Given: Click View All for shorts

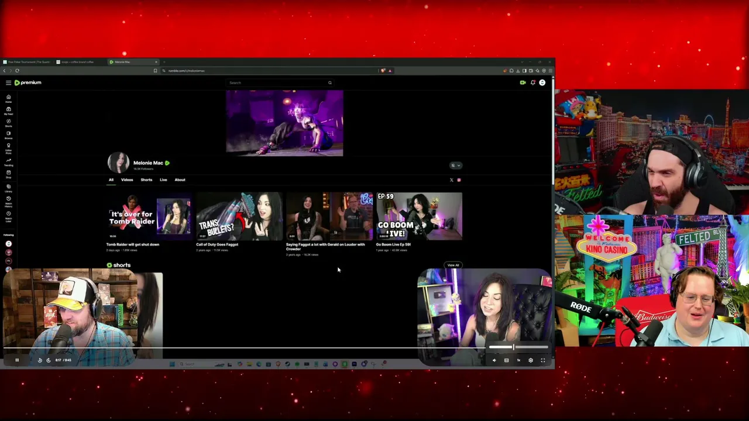Looking at the screenshot, I should point(453,265).
